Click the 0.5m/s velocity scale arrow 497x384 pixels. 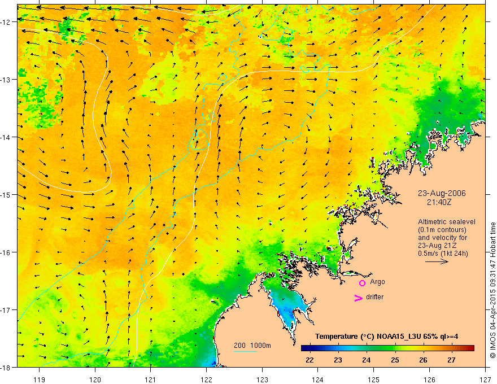coord(437,261)
